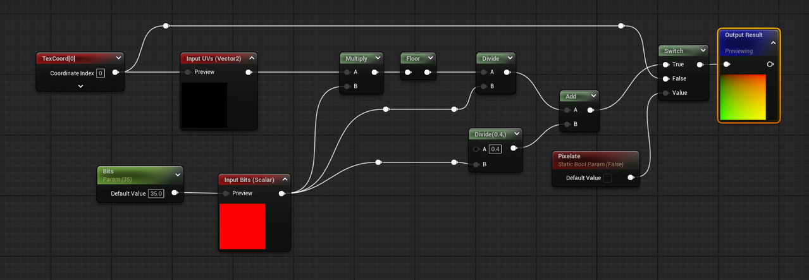Select the gradient preview on Output Result

click(743, 97)
